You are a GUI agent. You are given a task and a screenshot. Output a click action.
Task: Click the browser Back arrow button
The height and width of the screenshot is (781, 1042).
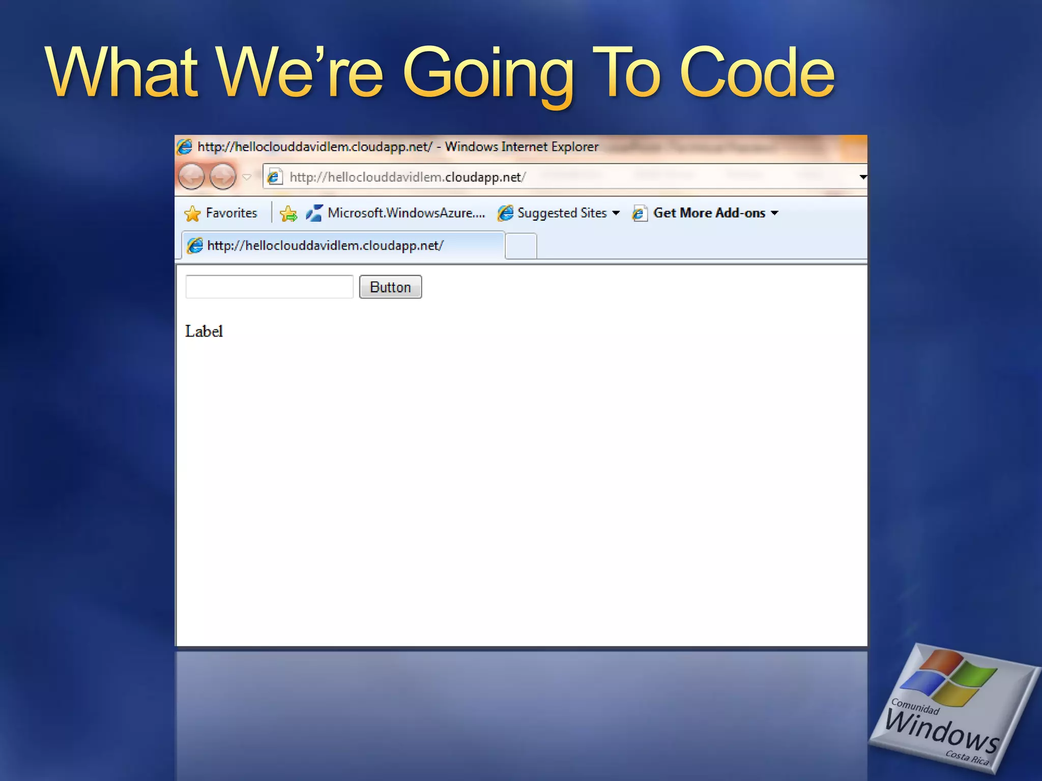[191, 177]
